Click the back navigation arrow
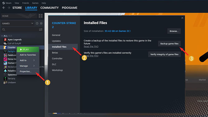208x117 pixels. tap(4, 8)
